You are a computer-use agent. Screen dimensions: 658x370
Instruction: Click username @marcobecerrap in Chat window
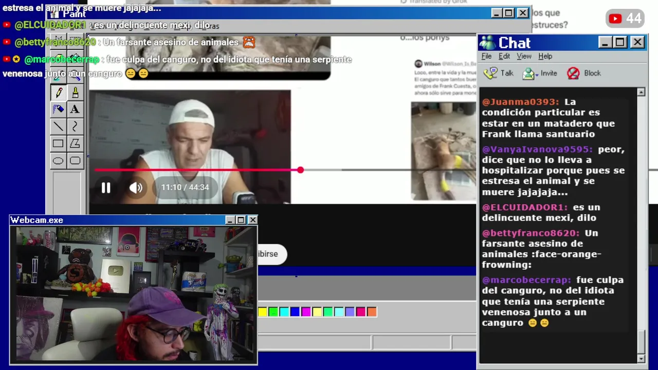pyautogui.click(x=526, y=280)
